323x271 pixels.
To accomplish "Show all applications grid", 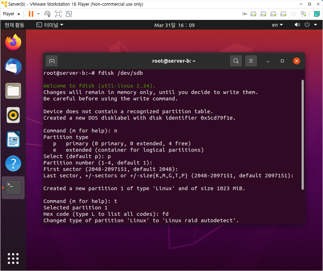I will tap(13, 259).
